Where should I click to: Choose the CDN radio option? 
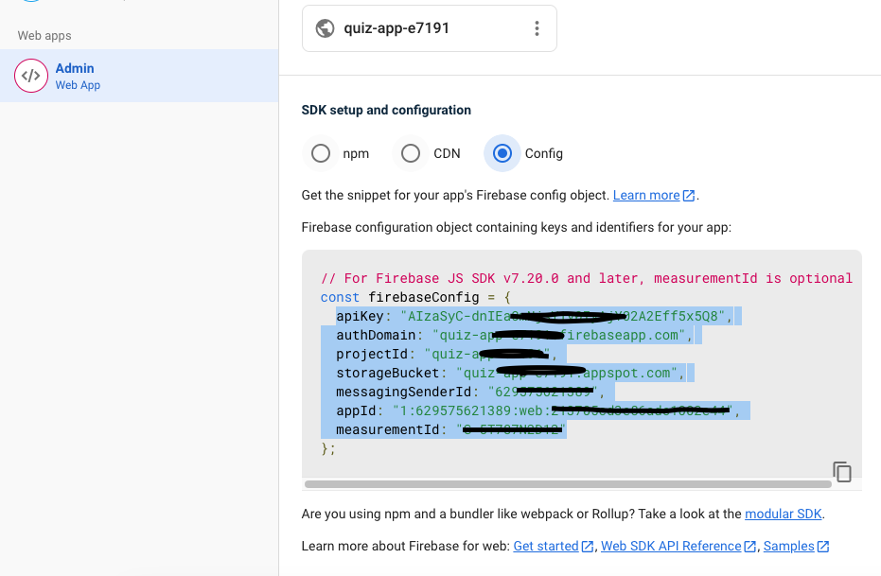(x=411, y=153)
